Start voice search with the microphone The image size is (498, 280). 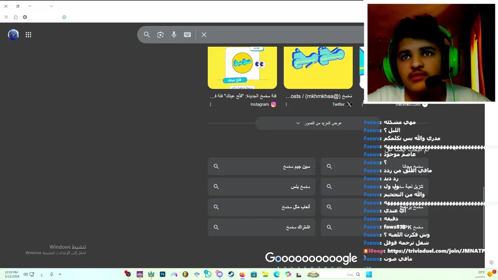tap(174, 35)
